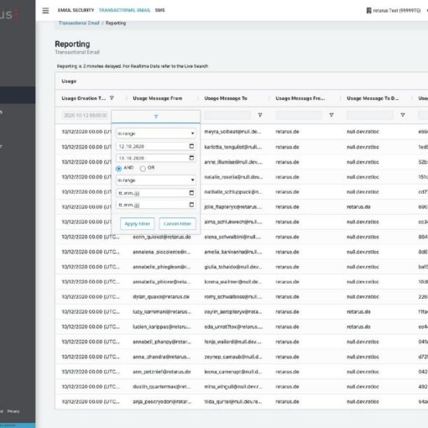428x428 pixels.
Task: Select the OR radio option
Action: pyautogui.click(x=143, y=169)
